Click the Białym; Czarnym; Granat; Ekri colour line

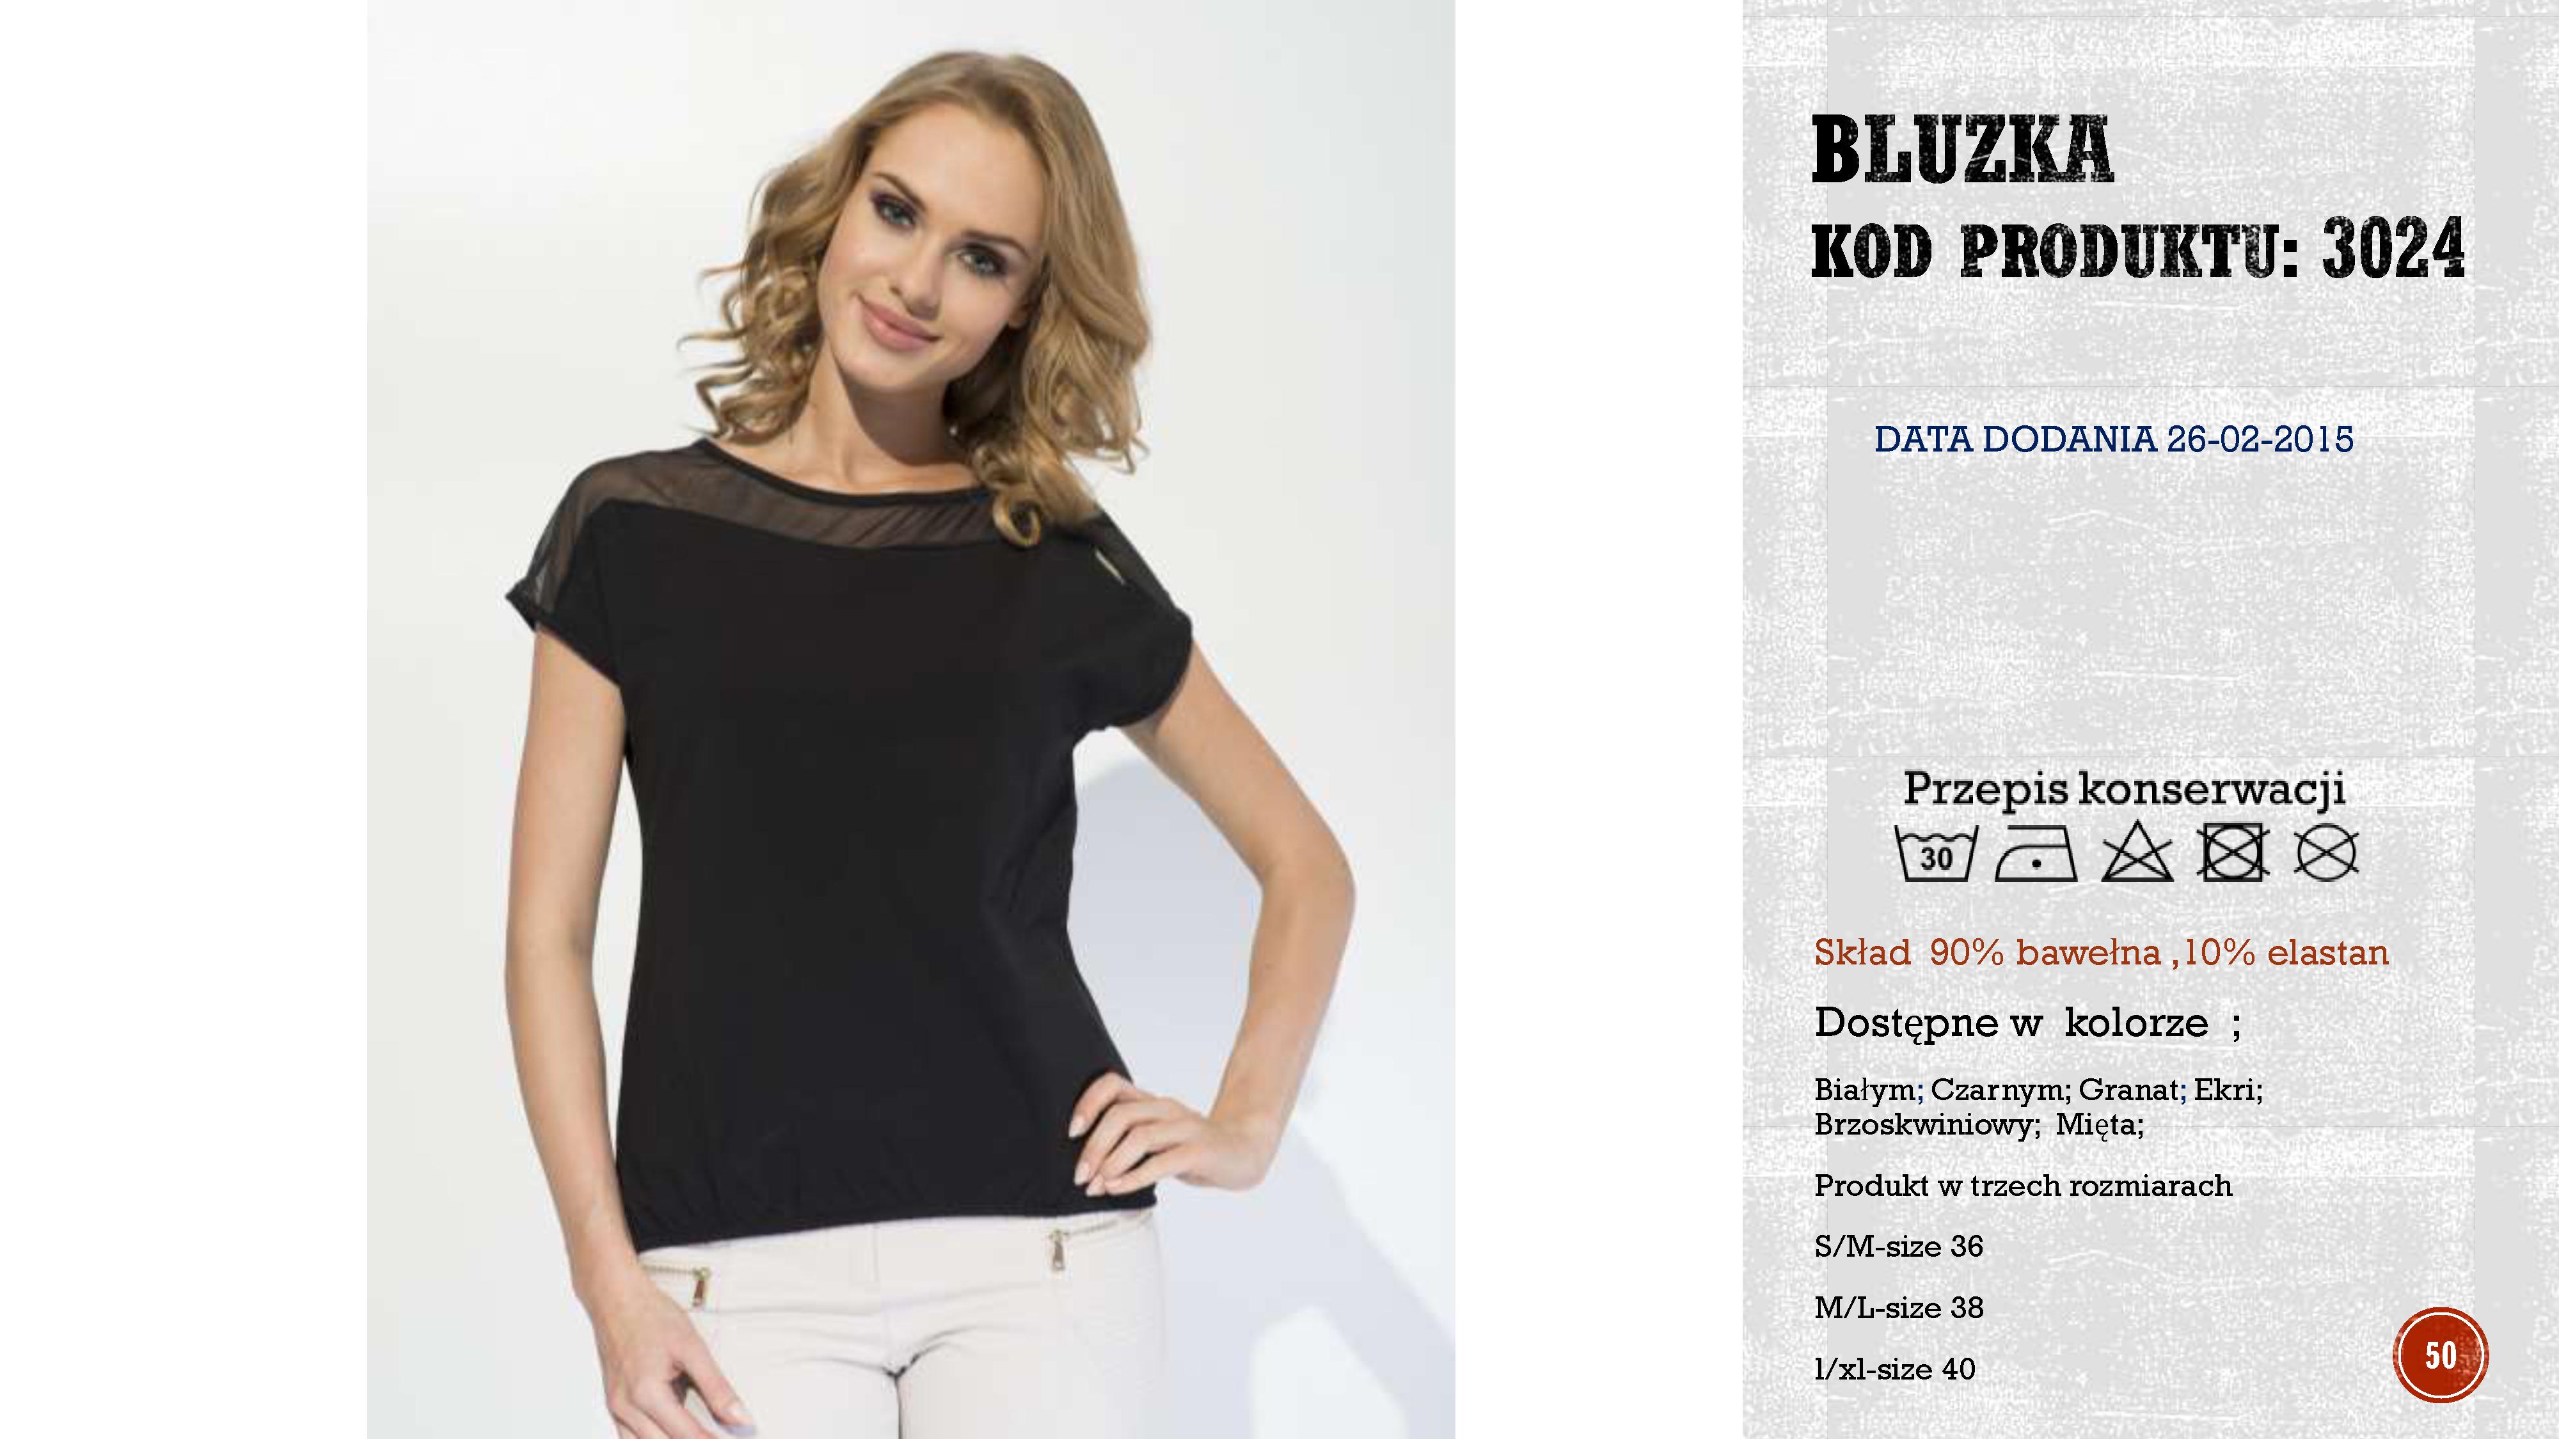tap(2038, 1090)
